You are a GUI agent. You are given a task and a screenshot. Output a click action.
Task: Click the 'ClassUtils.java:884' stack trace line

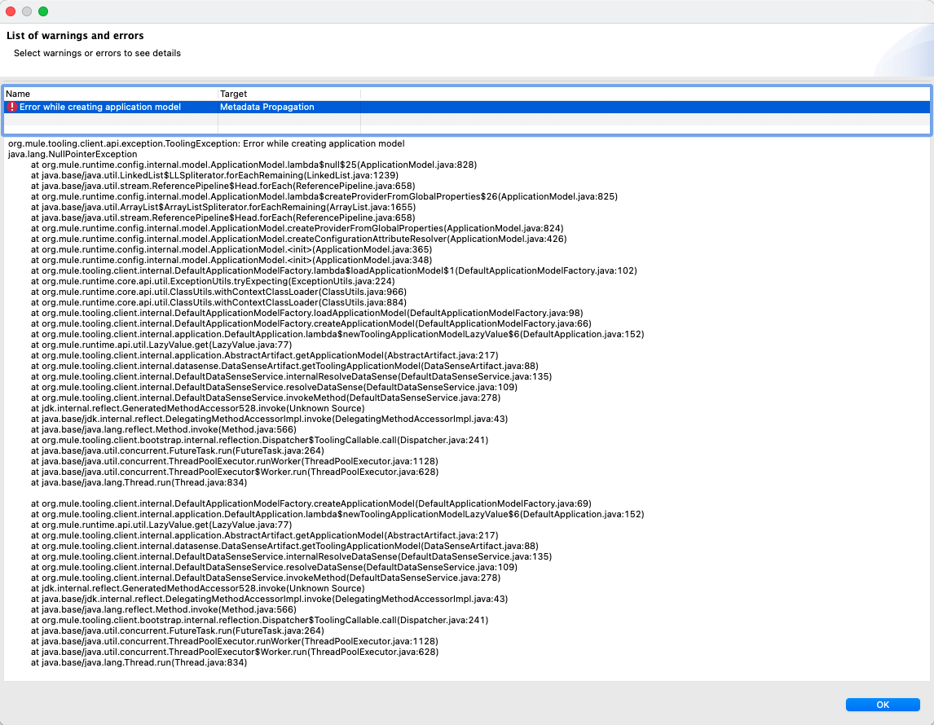[218, 302]
